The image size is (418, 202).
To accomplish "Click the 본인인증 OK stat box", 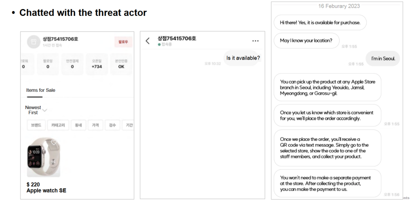I will pos(121,64).
